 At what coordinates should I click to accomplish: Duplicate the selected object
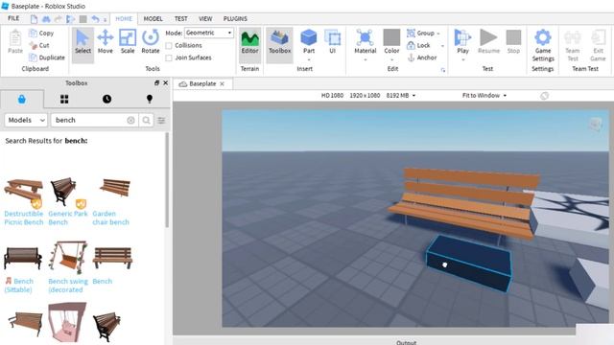tap(47, 57)
